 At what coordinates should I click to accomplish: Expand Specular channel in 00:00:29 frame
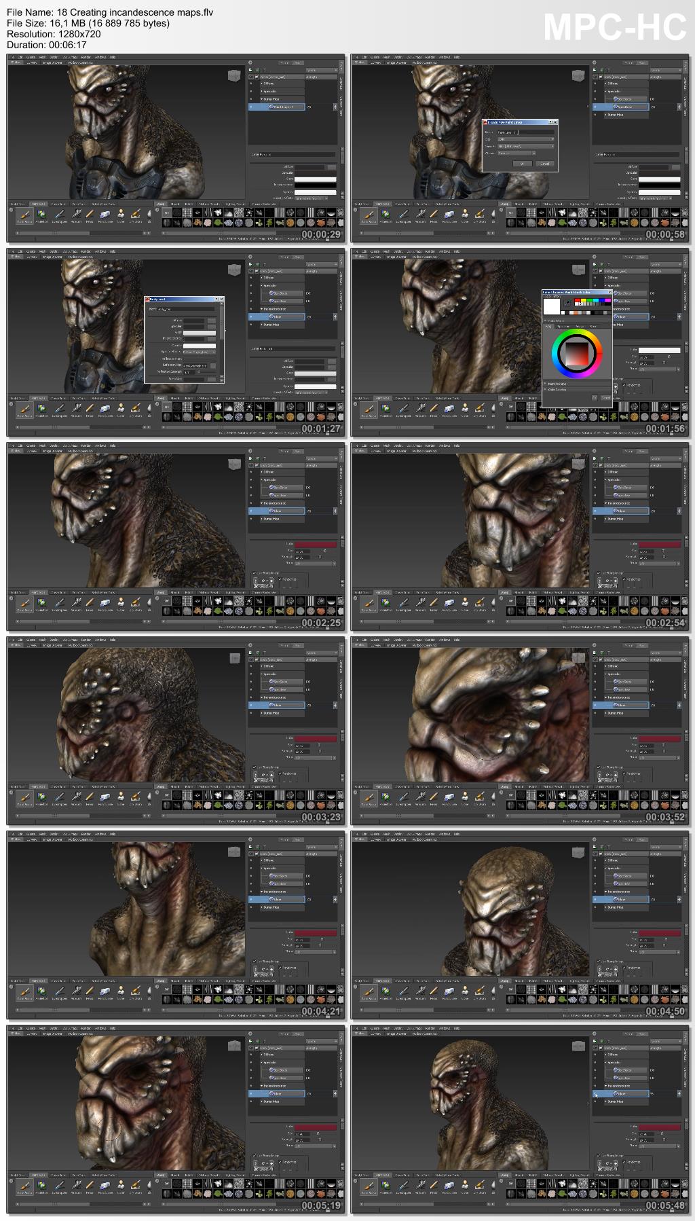click(x=261, y=91)
